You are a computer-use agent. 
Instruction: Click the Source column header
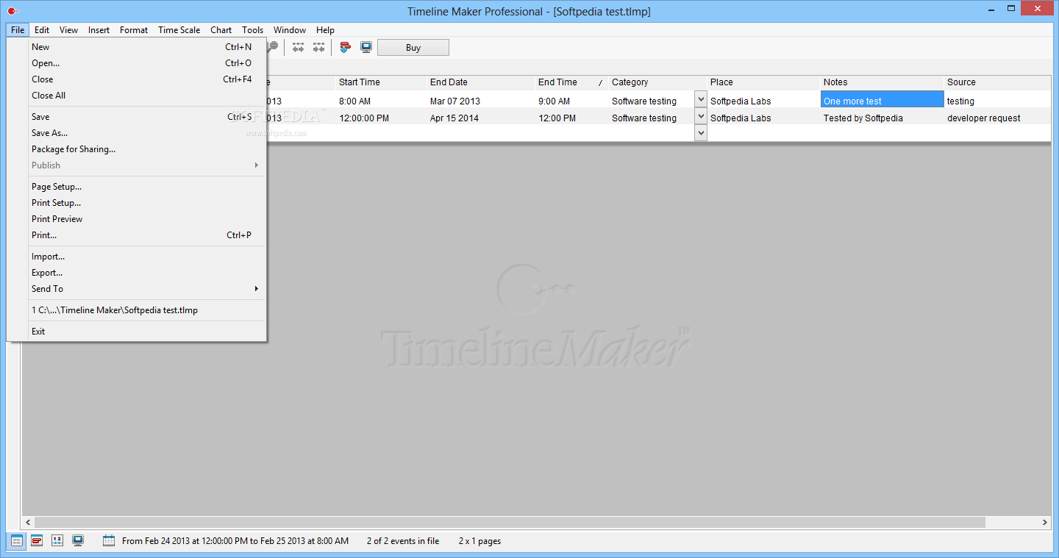tap(997, 82)
